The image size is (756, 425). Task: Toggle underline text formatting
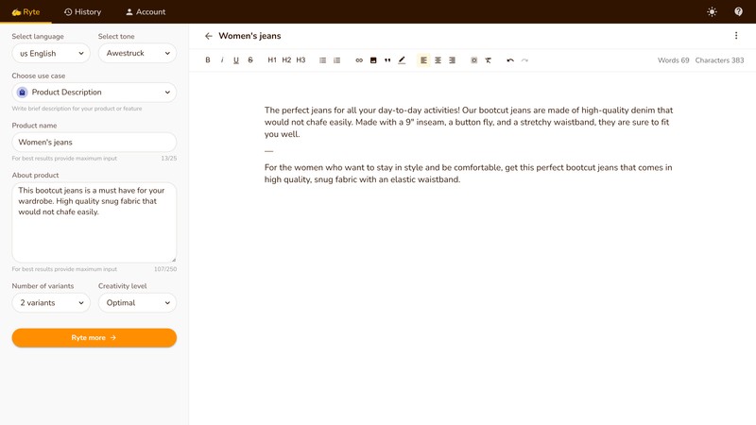click(236, 60)
